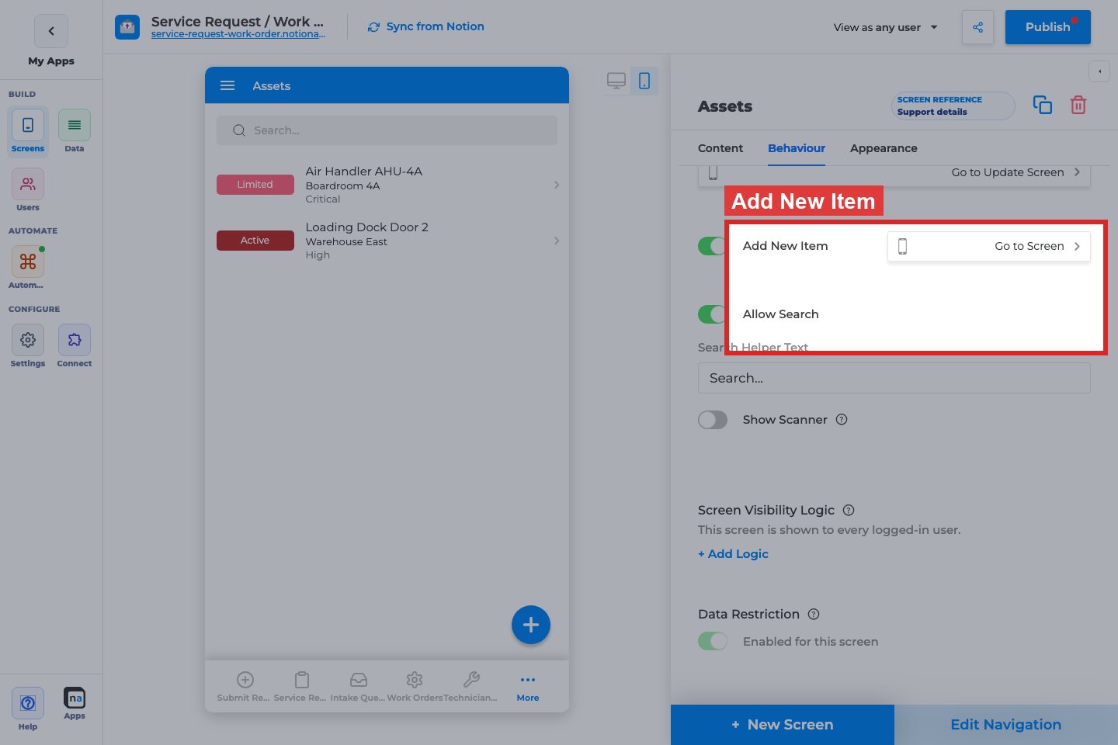Switch preview to mobile view
The height and width of the screenshot is (745, 1118).
click(644, 81)
